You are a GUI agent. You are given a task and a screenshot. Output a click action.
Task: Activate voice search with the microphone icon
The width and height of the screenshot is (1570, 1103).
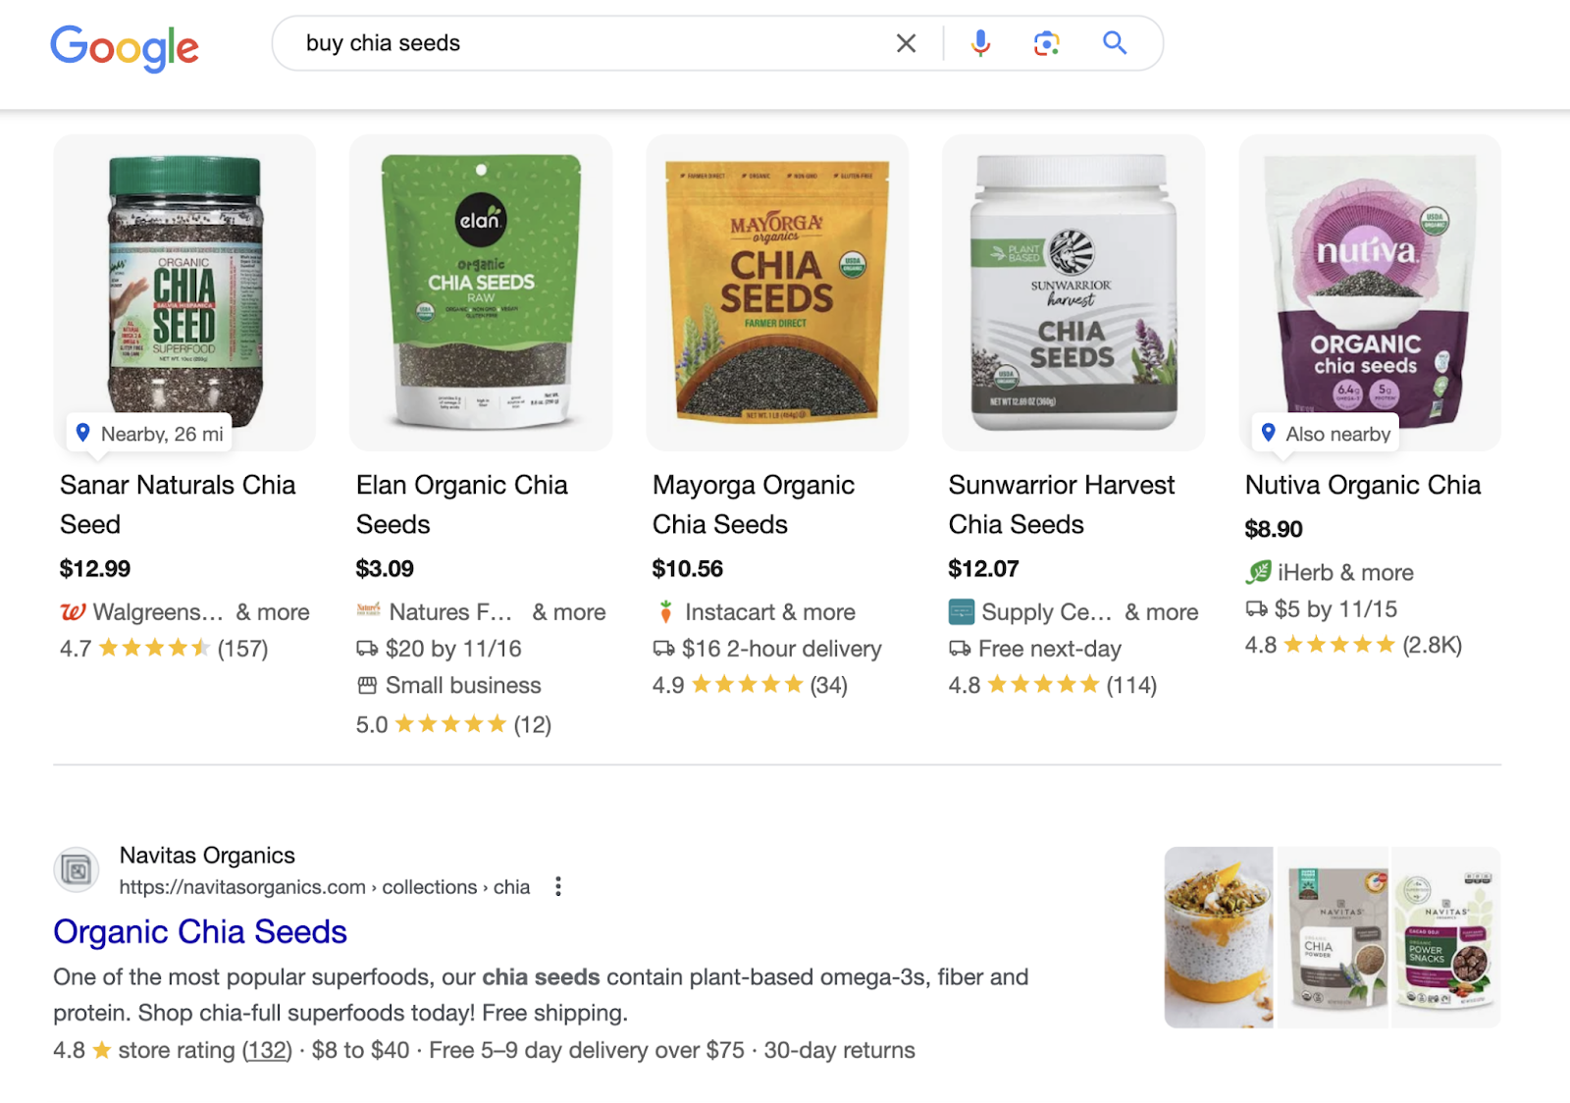click(979, 43)
